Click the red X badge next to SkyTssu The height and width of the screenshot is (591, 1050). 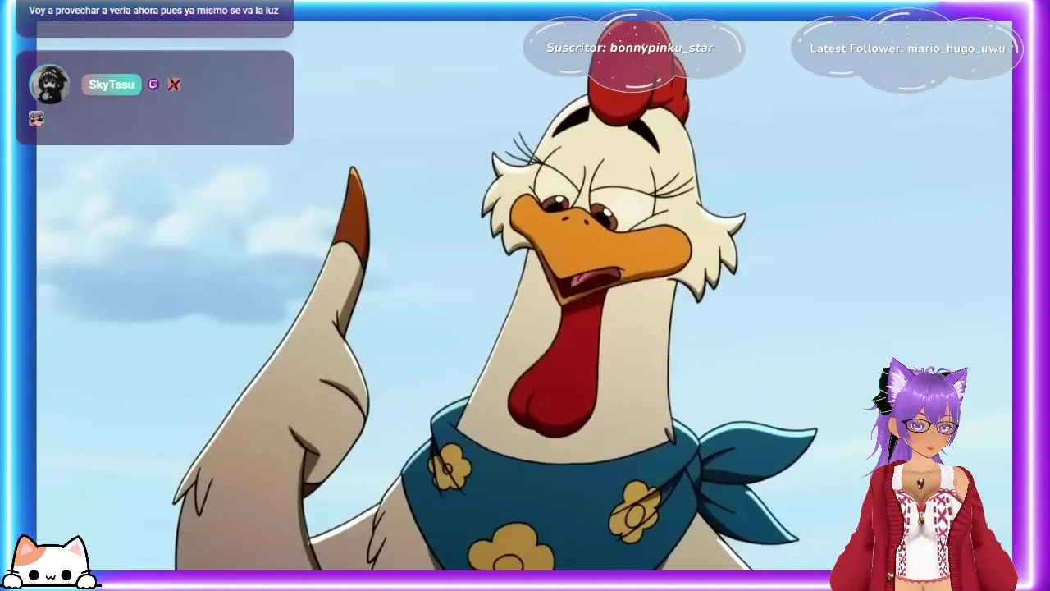coord(174,85)
